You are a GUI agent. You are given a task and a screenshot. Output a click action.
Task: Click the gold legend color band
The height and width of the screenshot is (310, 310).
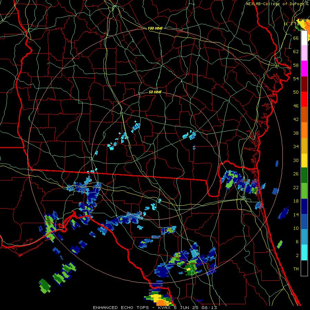[304, 146]
